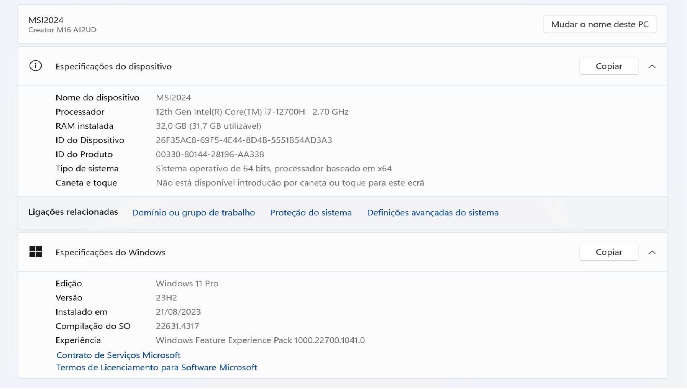Click the RAM instalada label
687x391 pixels.
(x=84, y=126)
